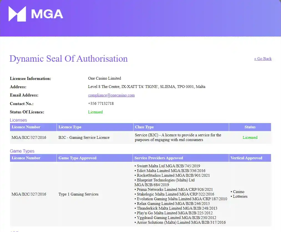
Task: Click the Service Providers Approved column header
Action: [181, 158]
